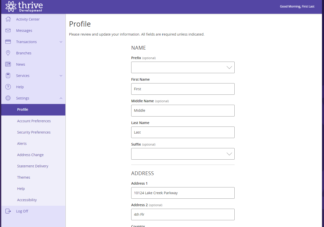Image resolution: width=324 pixels, height=227 pixels.
Task: Click the 'NAME' section heading
Action: [x=138, y=48]
